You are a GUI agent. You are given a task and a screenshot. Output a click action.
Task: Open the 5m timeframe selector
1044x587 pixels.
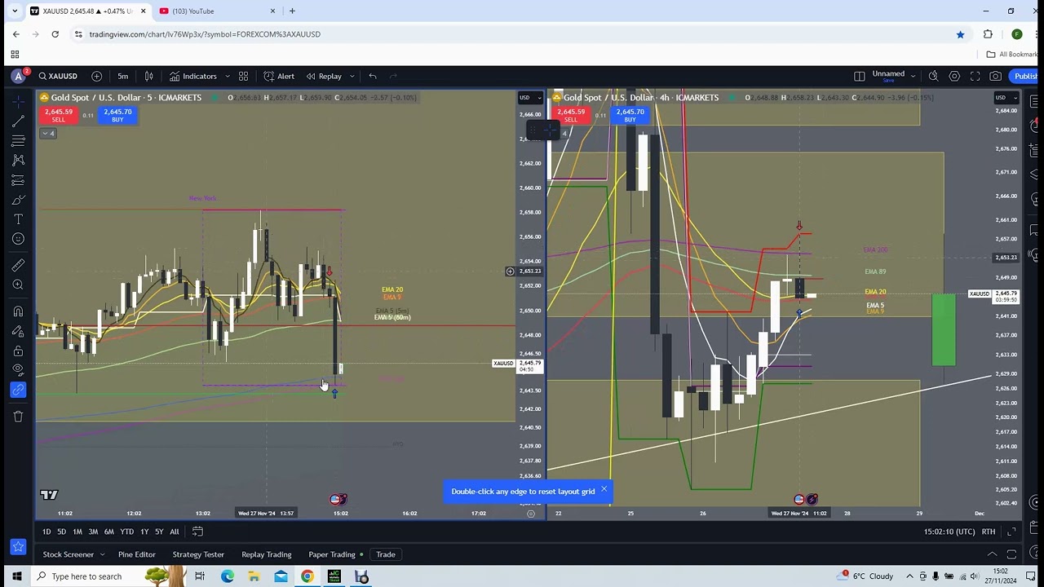[x=122, y=76]
